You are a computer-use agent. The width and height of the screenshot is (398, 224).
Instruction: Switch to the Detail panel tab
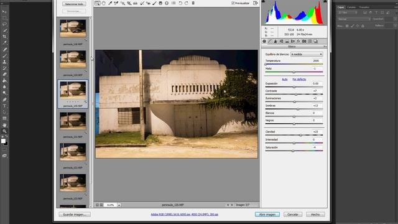pos(275,41)
